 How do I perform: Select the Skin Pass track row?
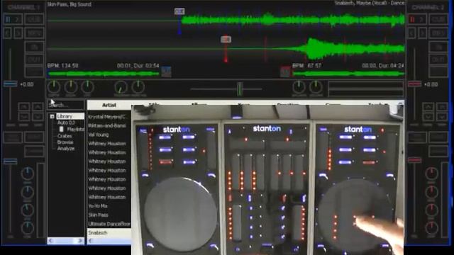(x=109, y=215)
